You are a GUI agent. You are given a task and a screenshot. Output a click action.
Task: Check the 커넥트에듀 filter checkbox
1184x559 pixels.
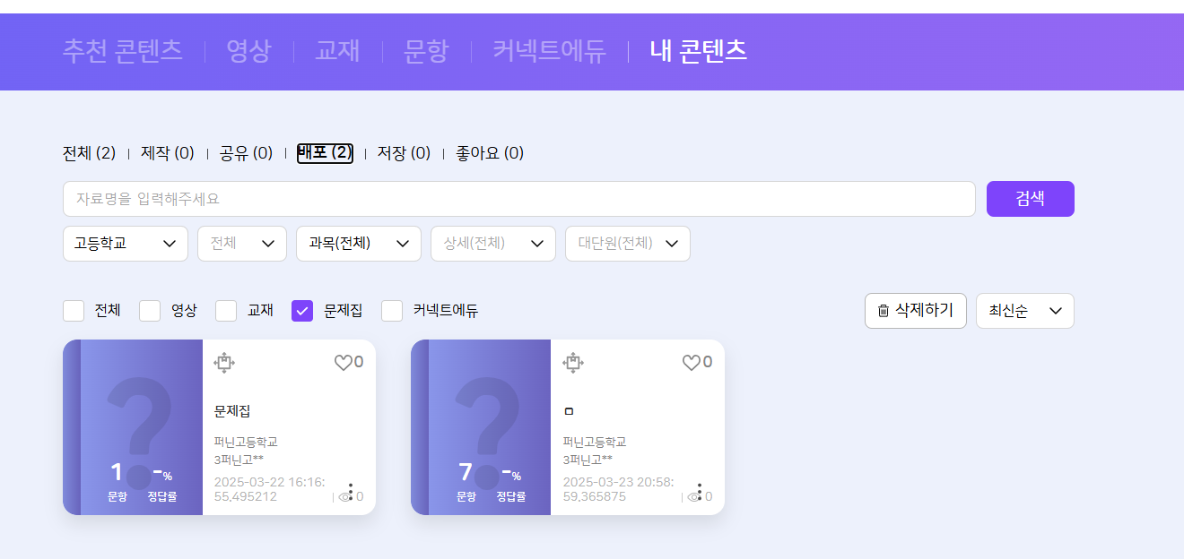tap(392, 311)
